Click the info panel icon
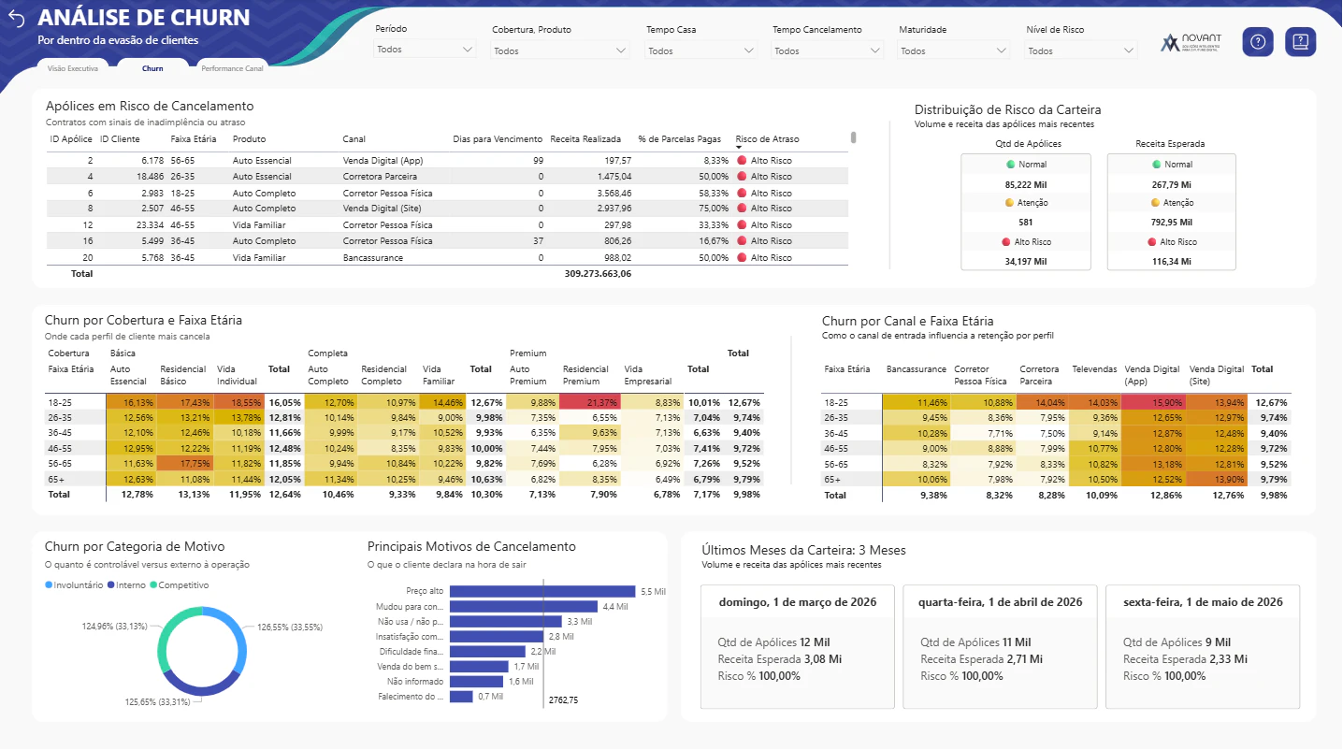Viewport: 1343px width, 750px height. pos(1301,42)
